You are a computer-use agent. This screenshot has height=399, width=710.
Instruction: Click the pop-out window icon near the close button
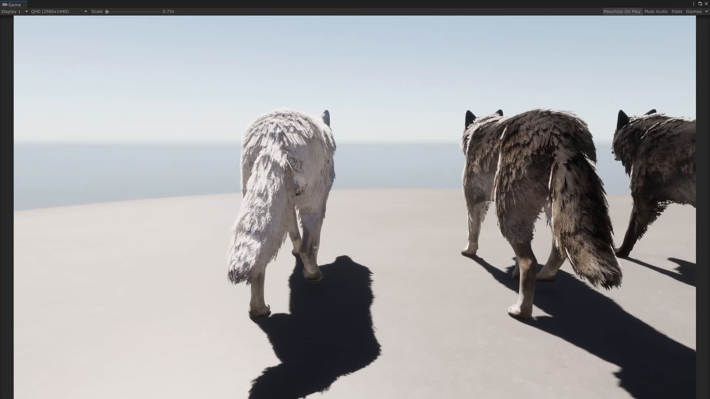click(x=700, y=4)
